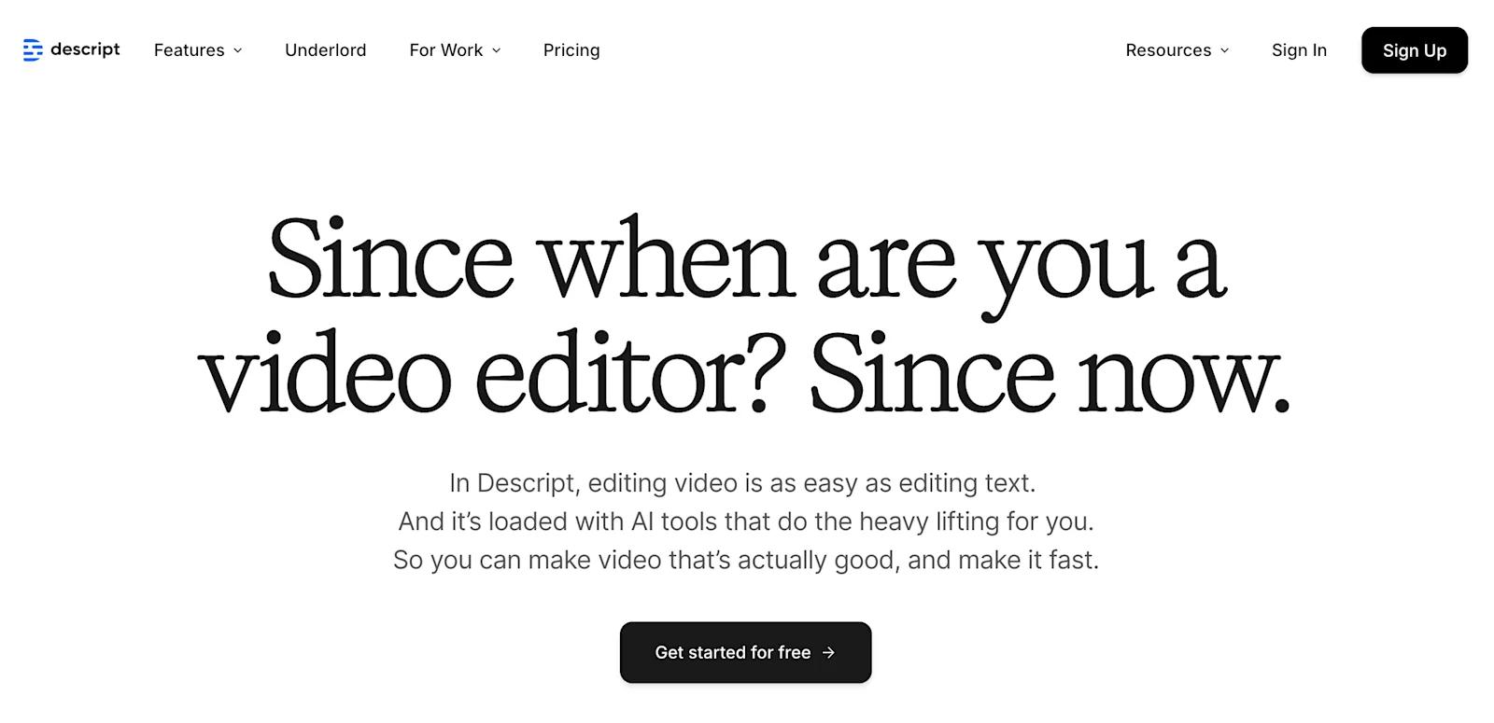This screenshot has height=723, width=1494.
Task: Open the For Work menu
Action: tap(445, 50)
